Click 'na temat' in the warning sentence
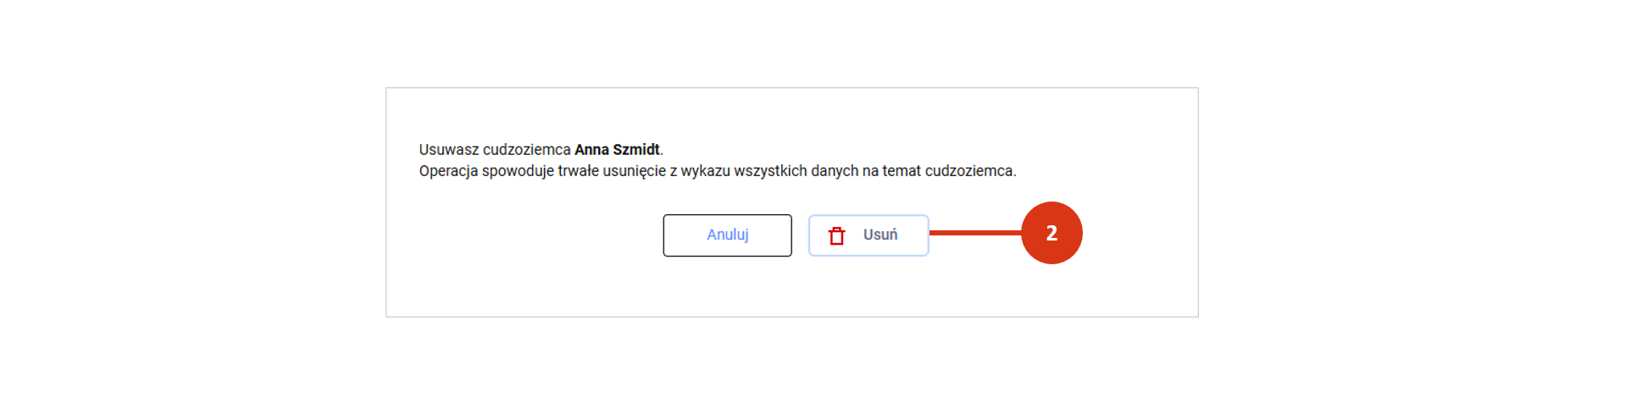Image resolution: width=1626 pixels, height=420 pixels. [x=891, y=171]
